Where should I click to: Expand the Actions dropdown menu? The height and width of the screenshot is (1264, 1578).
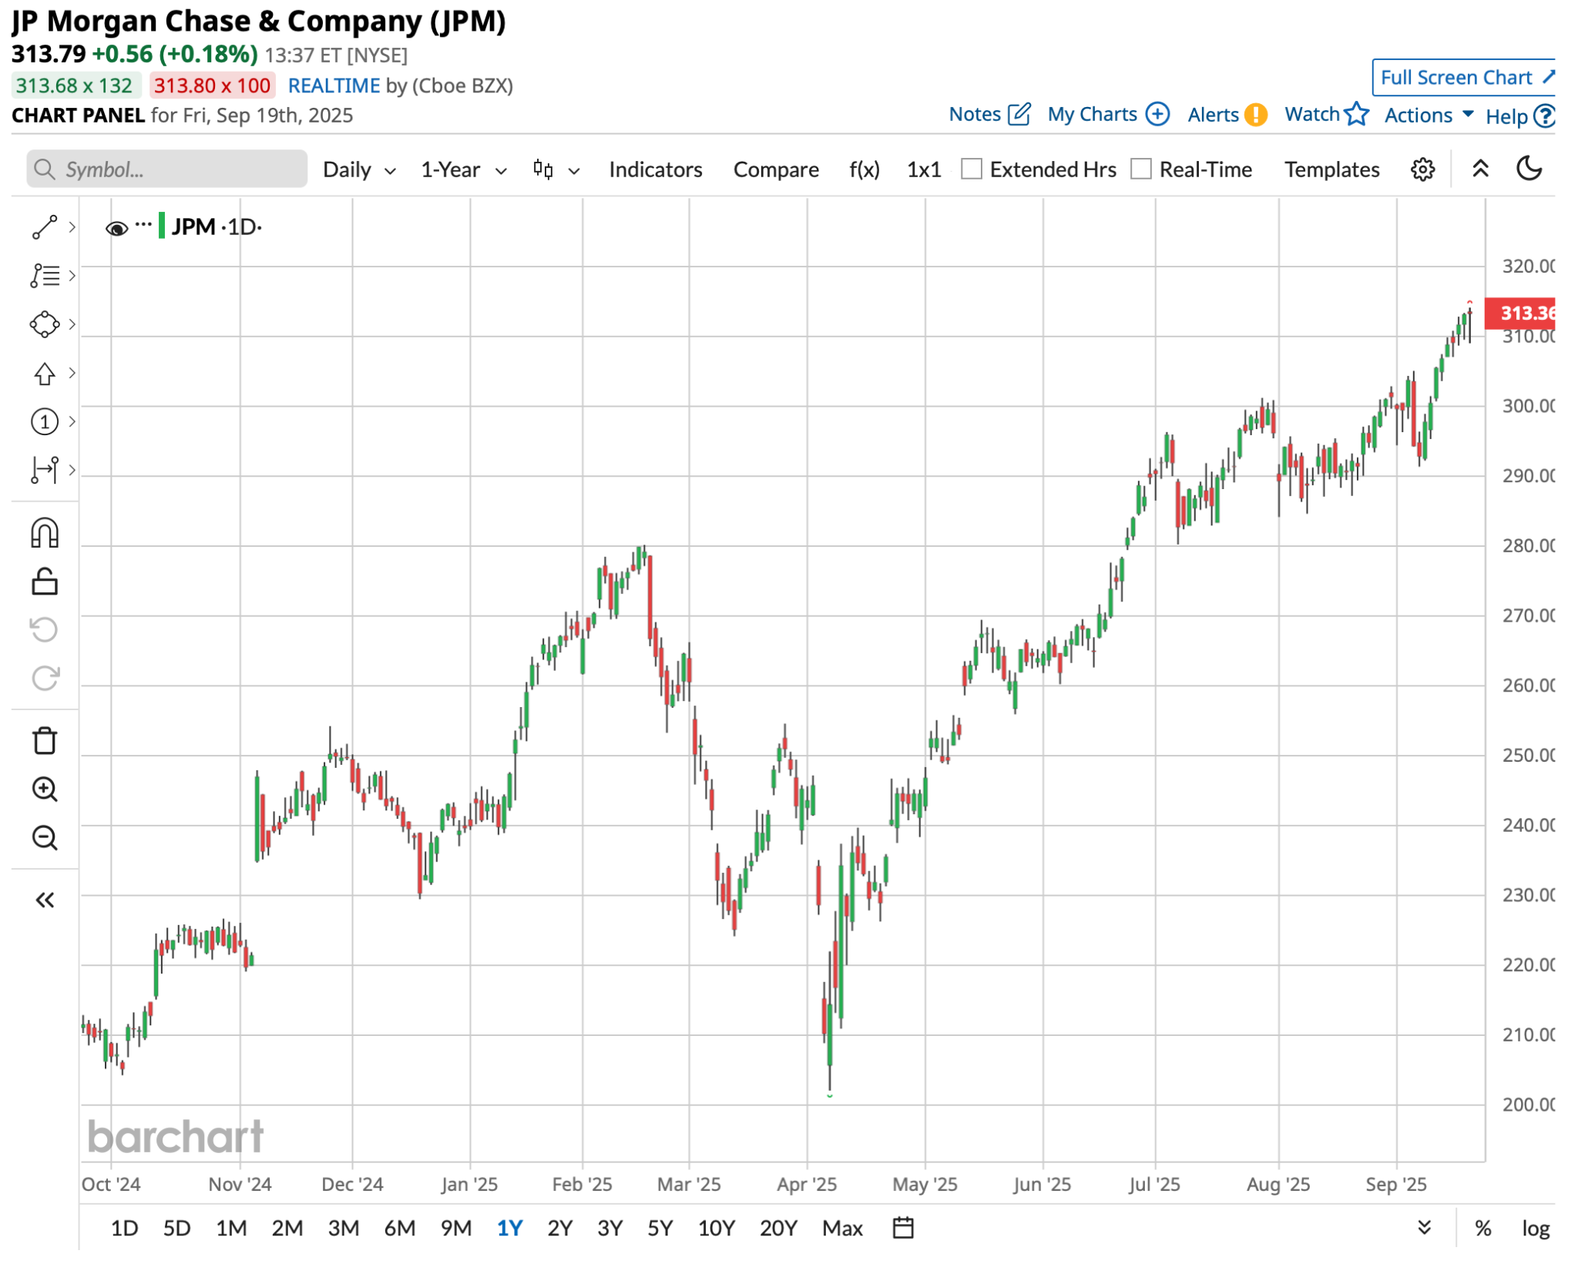click(1429, 116)
